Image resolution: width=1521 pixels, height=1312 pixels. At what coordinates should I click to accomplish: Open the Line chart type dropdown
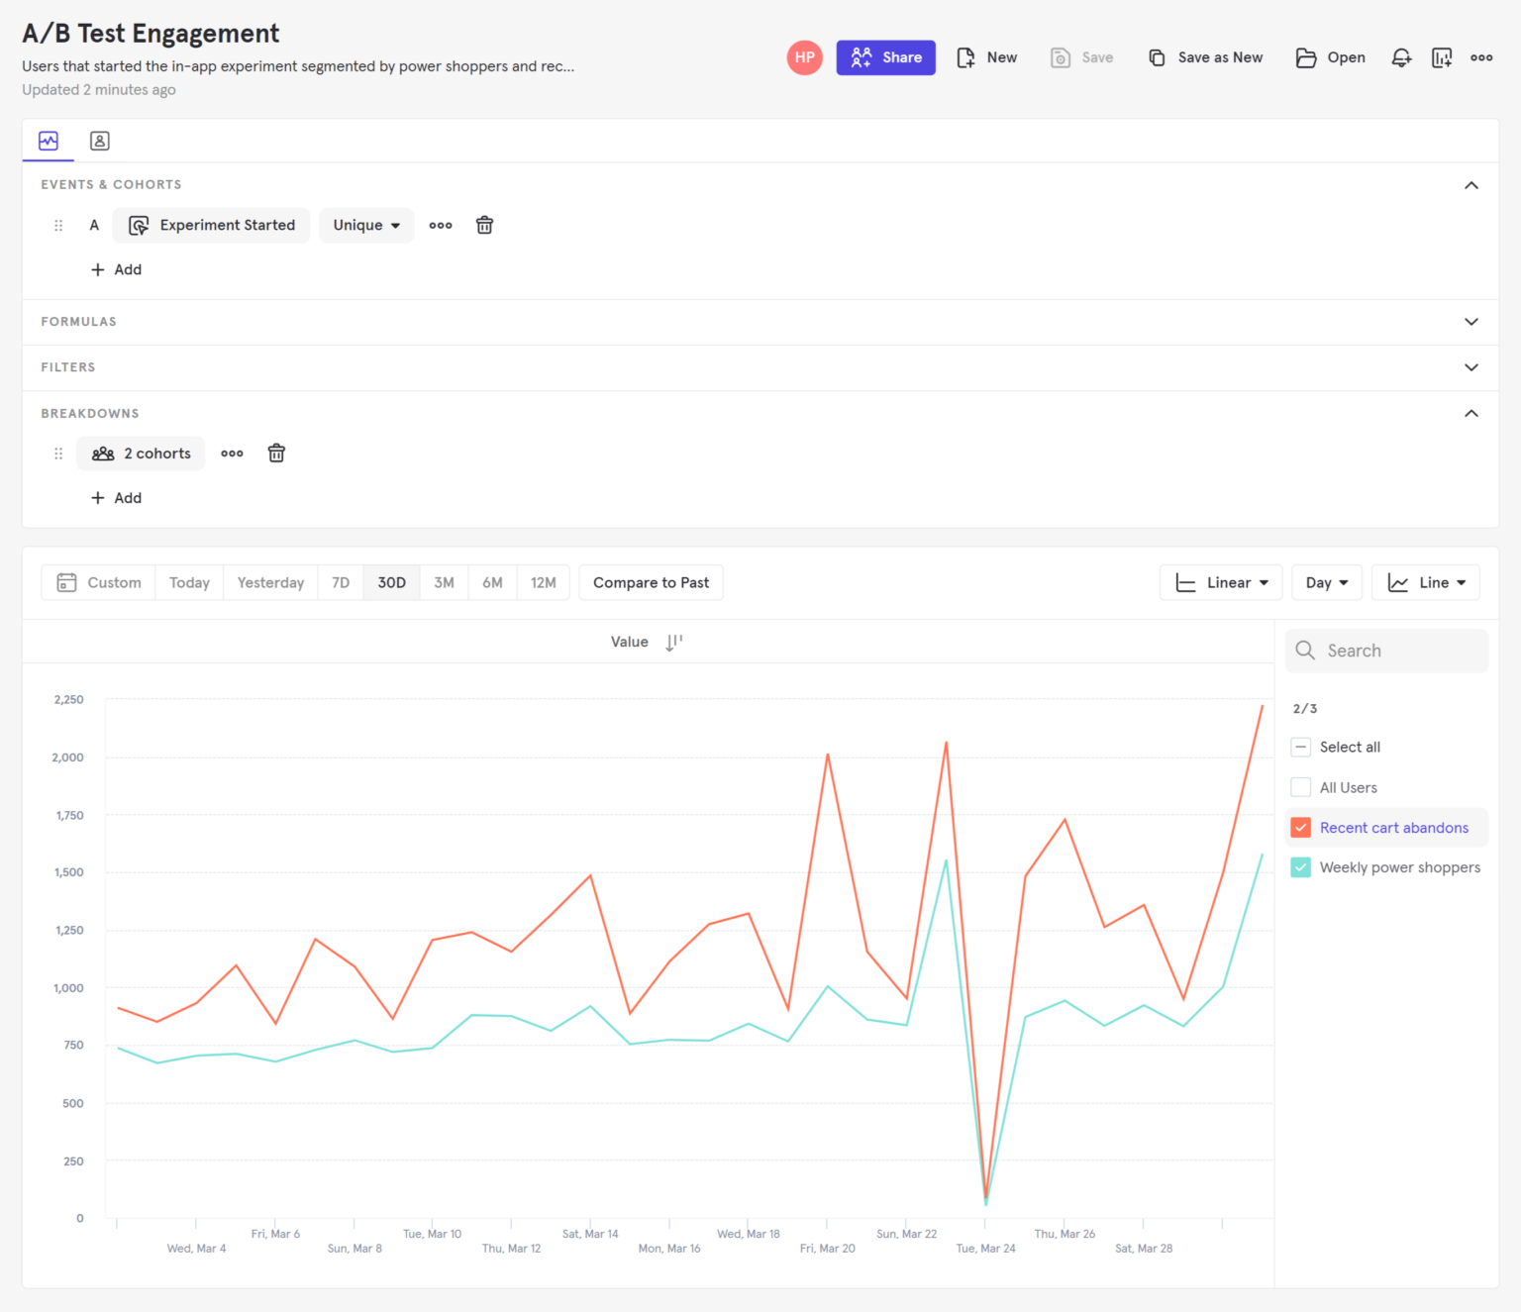1426,582
